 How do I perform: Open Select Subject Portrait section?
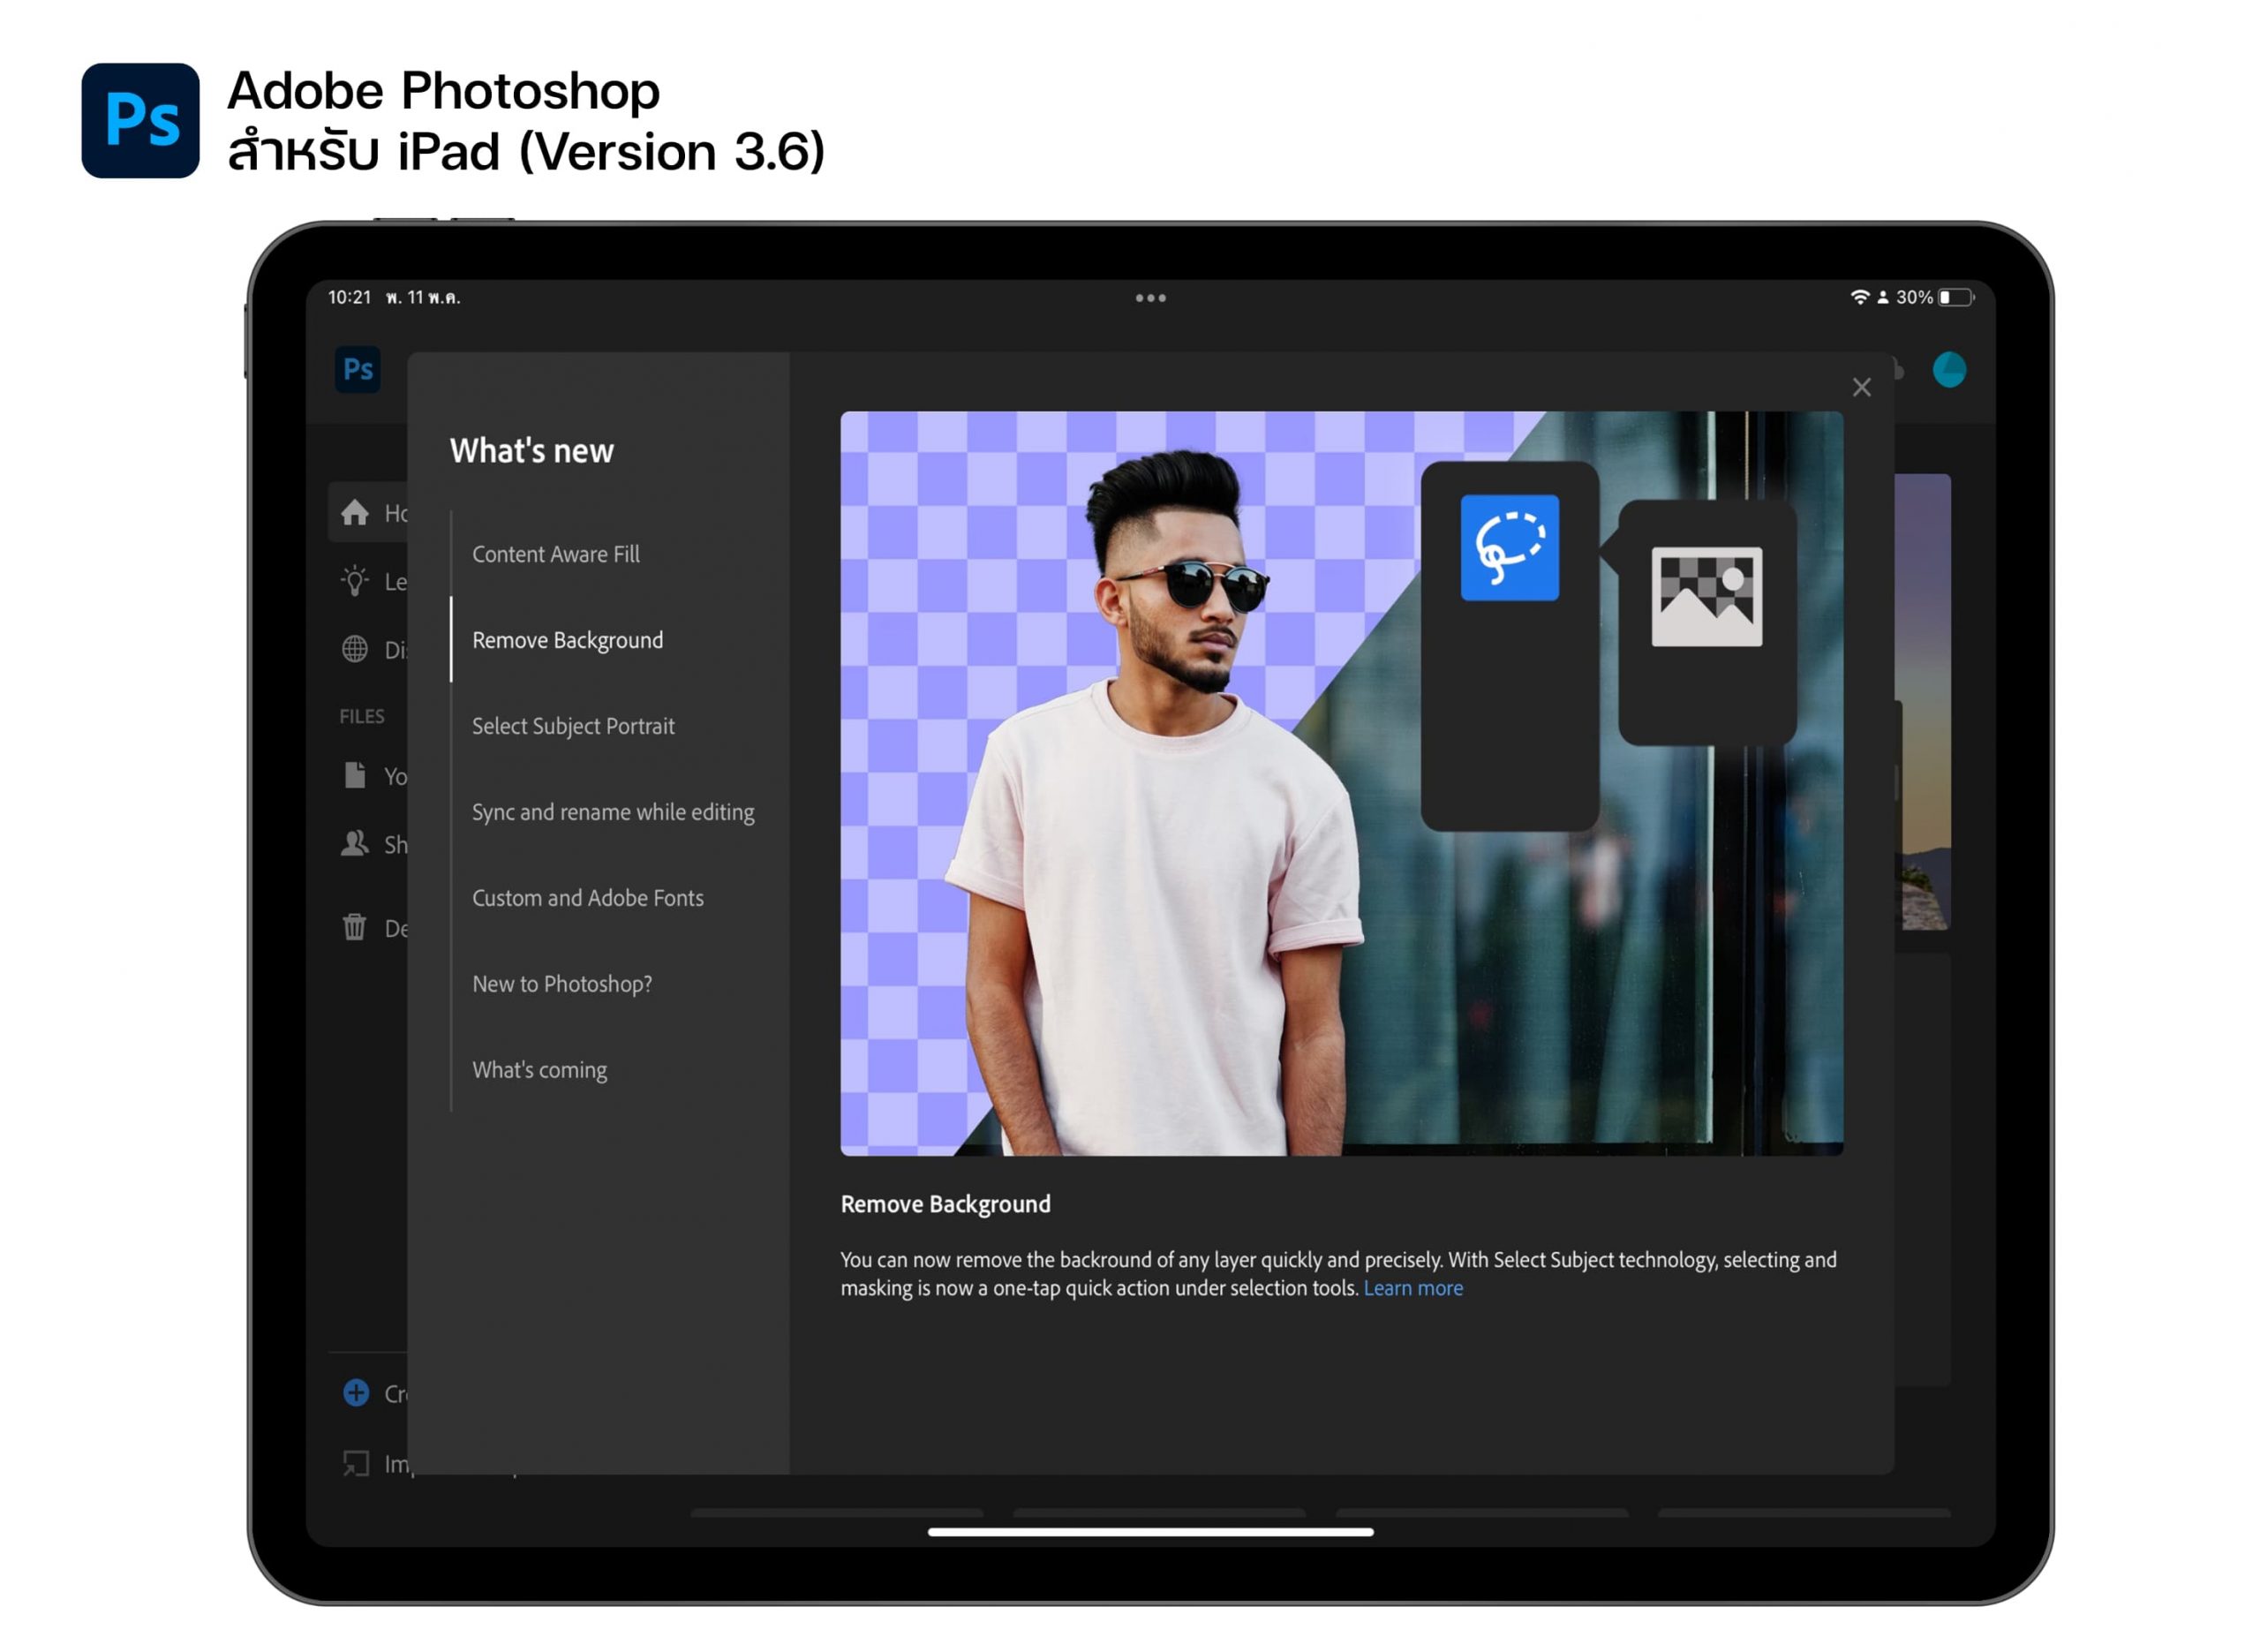pyautogui.click(x=573, y=726)
